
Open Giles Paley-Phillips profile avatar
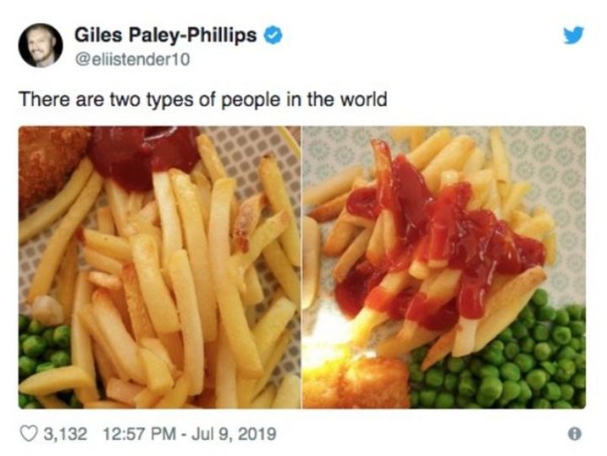tap(40, 46)
